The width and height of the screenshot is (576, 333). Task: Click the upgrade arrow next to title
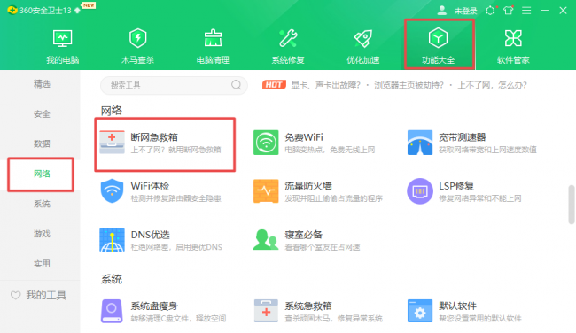[x=77, y=11]
